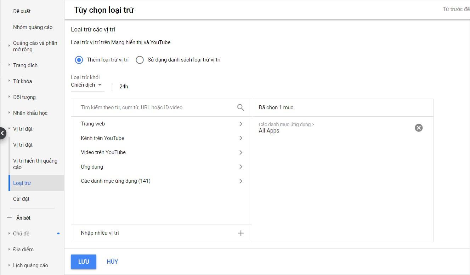Image resolution: width=470 pixels, height=275 pixels.
Task: Click Nhập nhiều vị trí row
Action: click(161, 233)
